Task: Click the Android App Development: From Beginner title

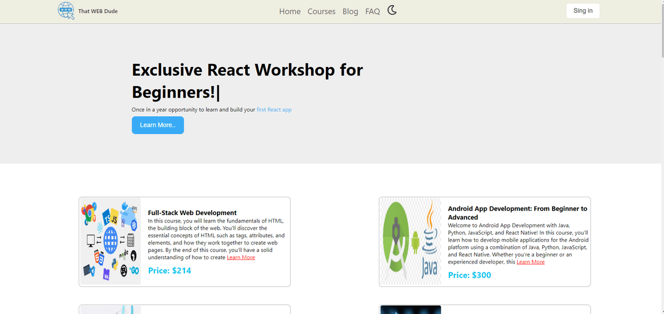Action: 518,213
